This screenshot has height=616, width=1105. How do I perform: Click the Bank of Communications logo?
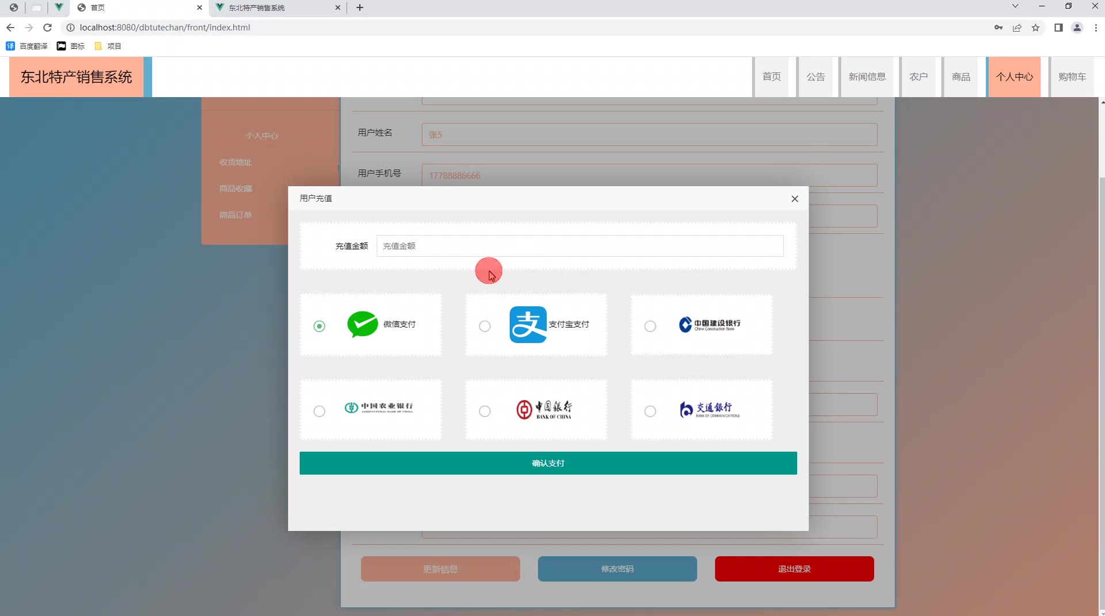click(x=710, y=409)
